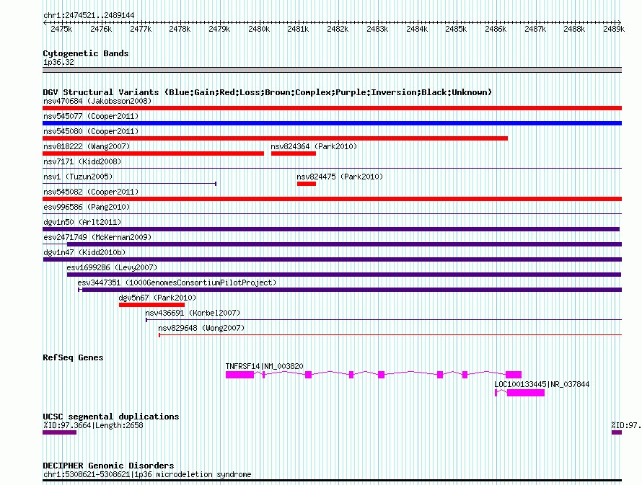Select the Cytogenetic Bands track title

click(86, 53)
